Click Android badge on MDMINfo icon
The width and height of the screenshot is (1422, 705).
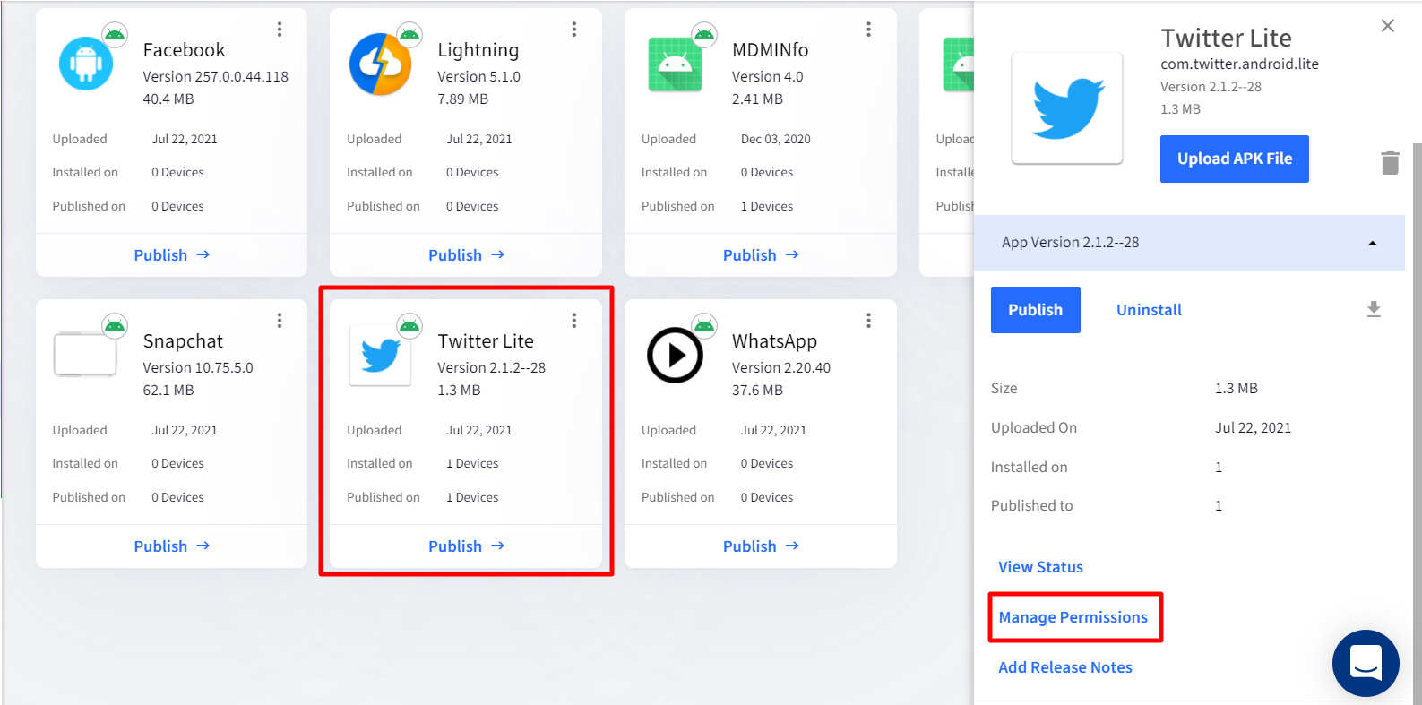pos(704,35)
